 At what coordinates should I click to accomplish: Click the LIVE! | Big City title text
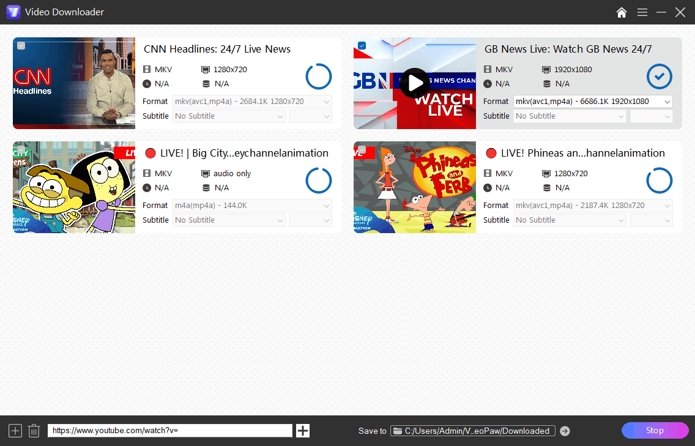244,154
